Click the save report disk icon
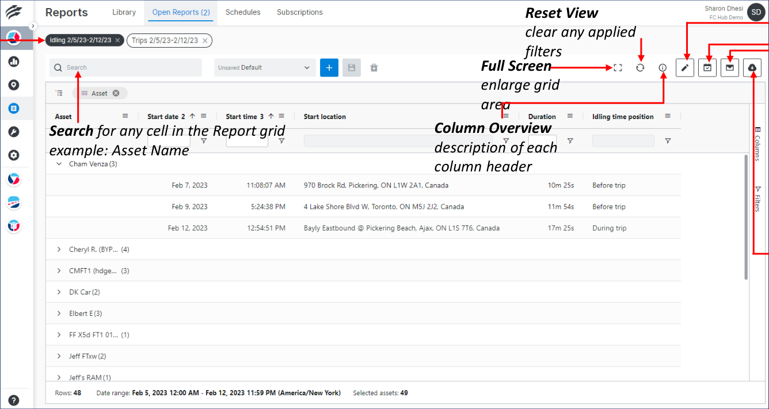The height and width of the screenshot is (409, 769). pyautogui.click(x=351, y=67)
